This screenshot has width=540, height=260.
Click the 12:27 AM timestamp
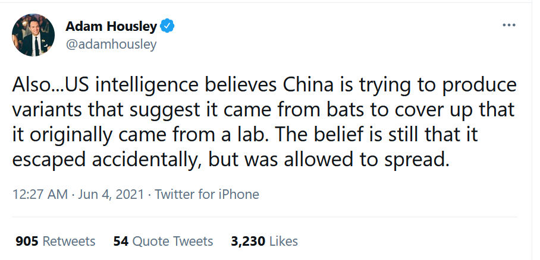tap(38, 195)
